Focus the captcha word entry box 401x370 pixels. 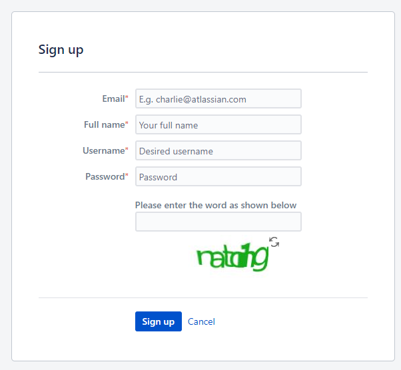coord(218,222)
